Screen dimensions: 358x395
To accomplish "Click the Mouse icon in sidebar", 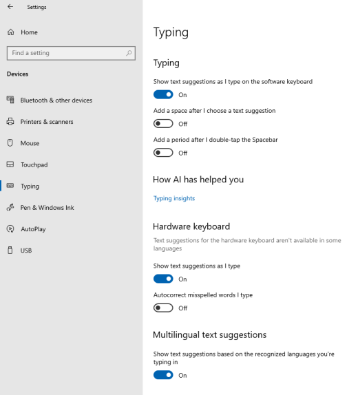I will [x=10, y=143].
